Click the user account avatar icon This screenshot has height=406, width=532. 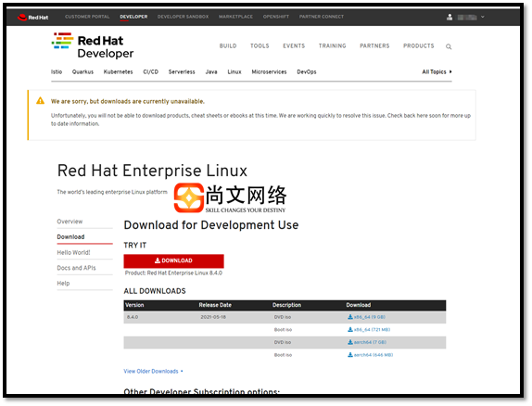click(450, 17)
